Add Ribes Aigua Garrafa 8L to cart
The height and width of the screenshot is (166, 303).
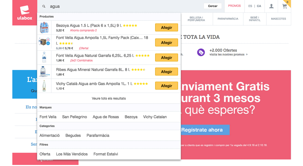pos(166,72)
